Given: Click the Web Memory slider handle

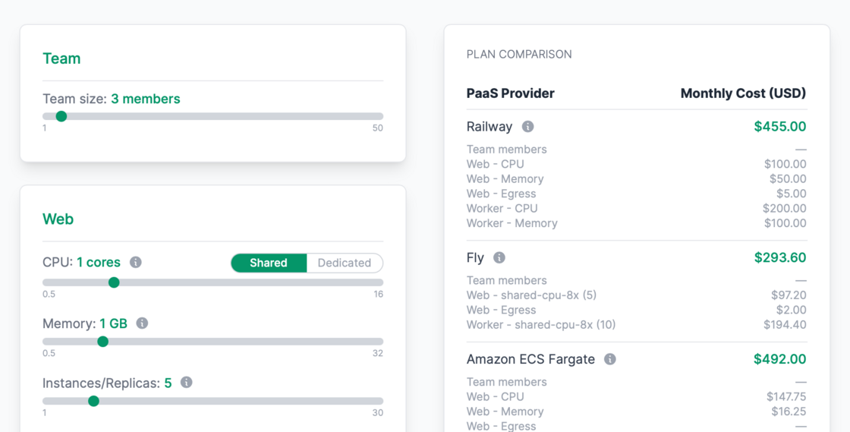Looking at the screenshot, I should tap(103, 342).
